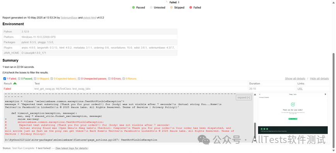Click the page_actions.py:267 traceback line
The height and width of the screenshot is (153, 336).
click(x=81, y=140)
